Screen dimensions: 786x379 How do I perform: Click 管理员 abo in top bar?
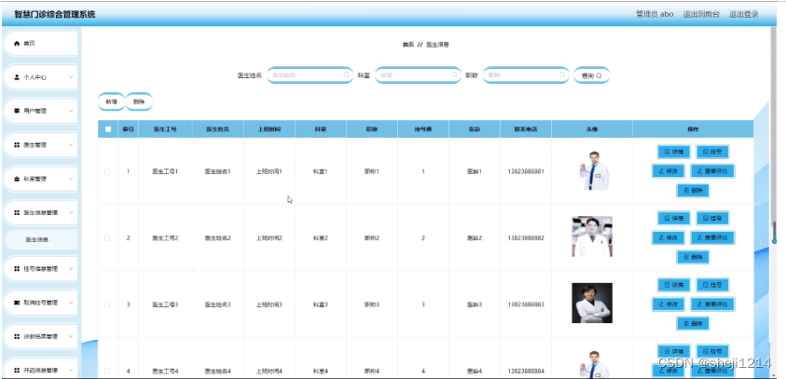click(x=655, y=14)
